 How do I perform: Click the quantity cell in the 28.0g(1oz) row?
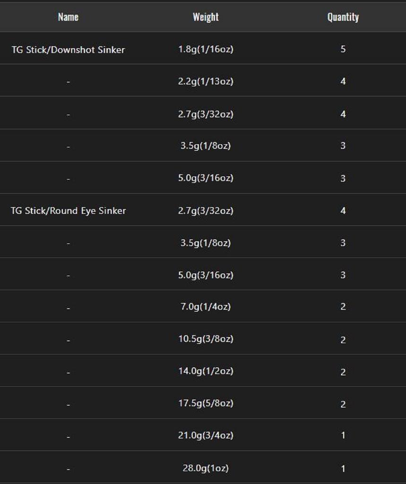(x=343, y=468)
